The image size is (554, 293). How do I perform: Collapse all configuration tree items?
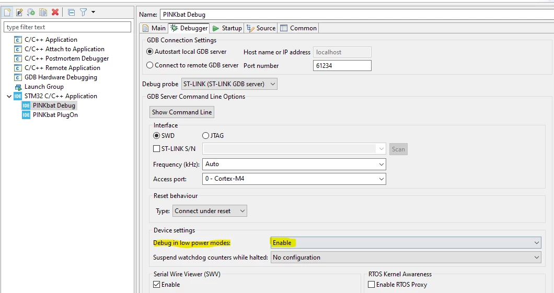(x=72, y=13)
